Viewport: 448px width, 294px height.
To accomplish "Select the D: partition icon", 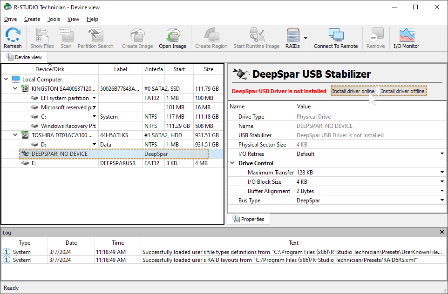I will [x=34, y=144].
